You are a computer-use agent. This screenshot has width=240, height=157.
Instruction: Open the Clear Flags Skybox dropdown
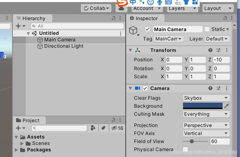pyautogui.click(x=206, y=98)
